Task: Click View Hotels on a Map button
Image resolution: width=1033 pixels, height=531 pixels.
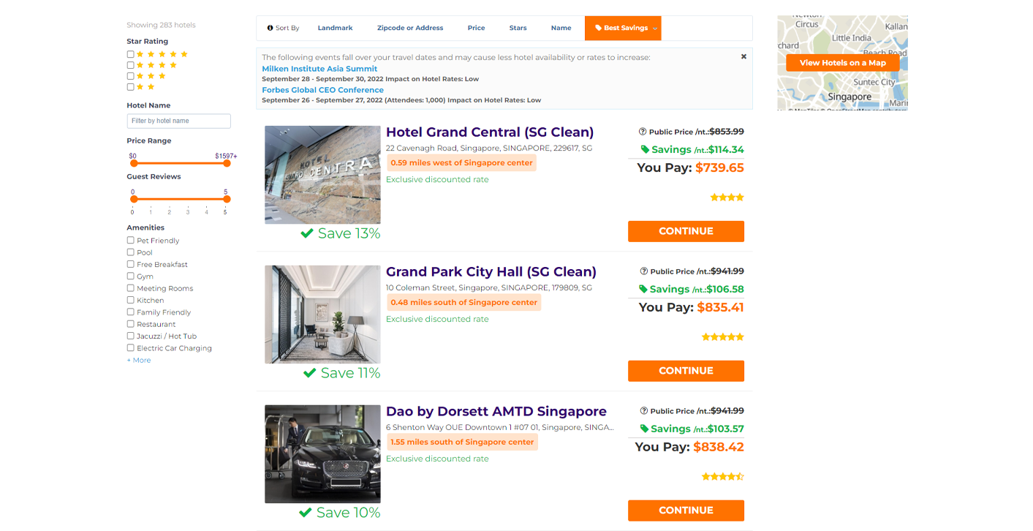Action: point(842,63)
